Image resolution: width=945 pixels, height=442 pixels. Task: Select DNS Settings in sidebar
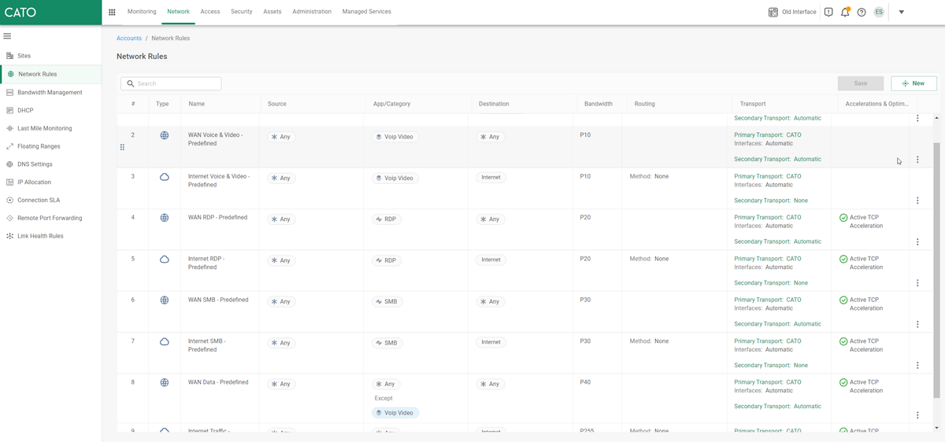coord(35,164)
